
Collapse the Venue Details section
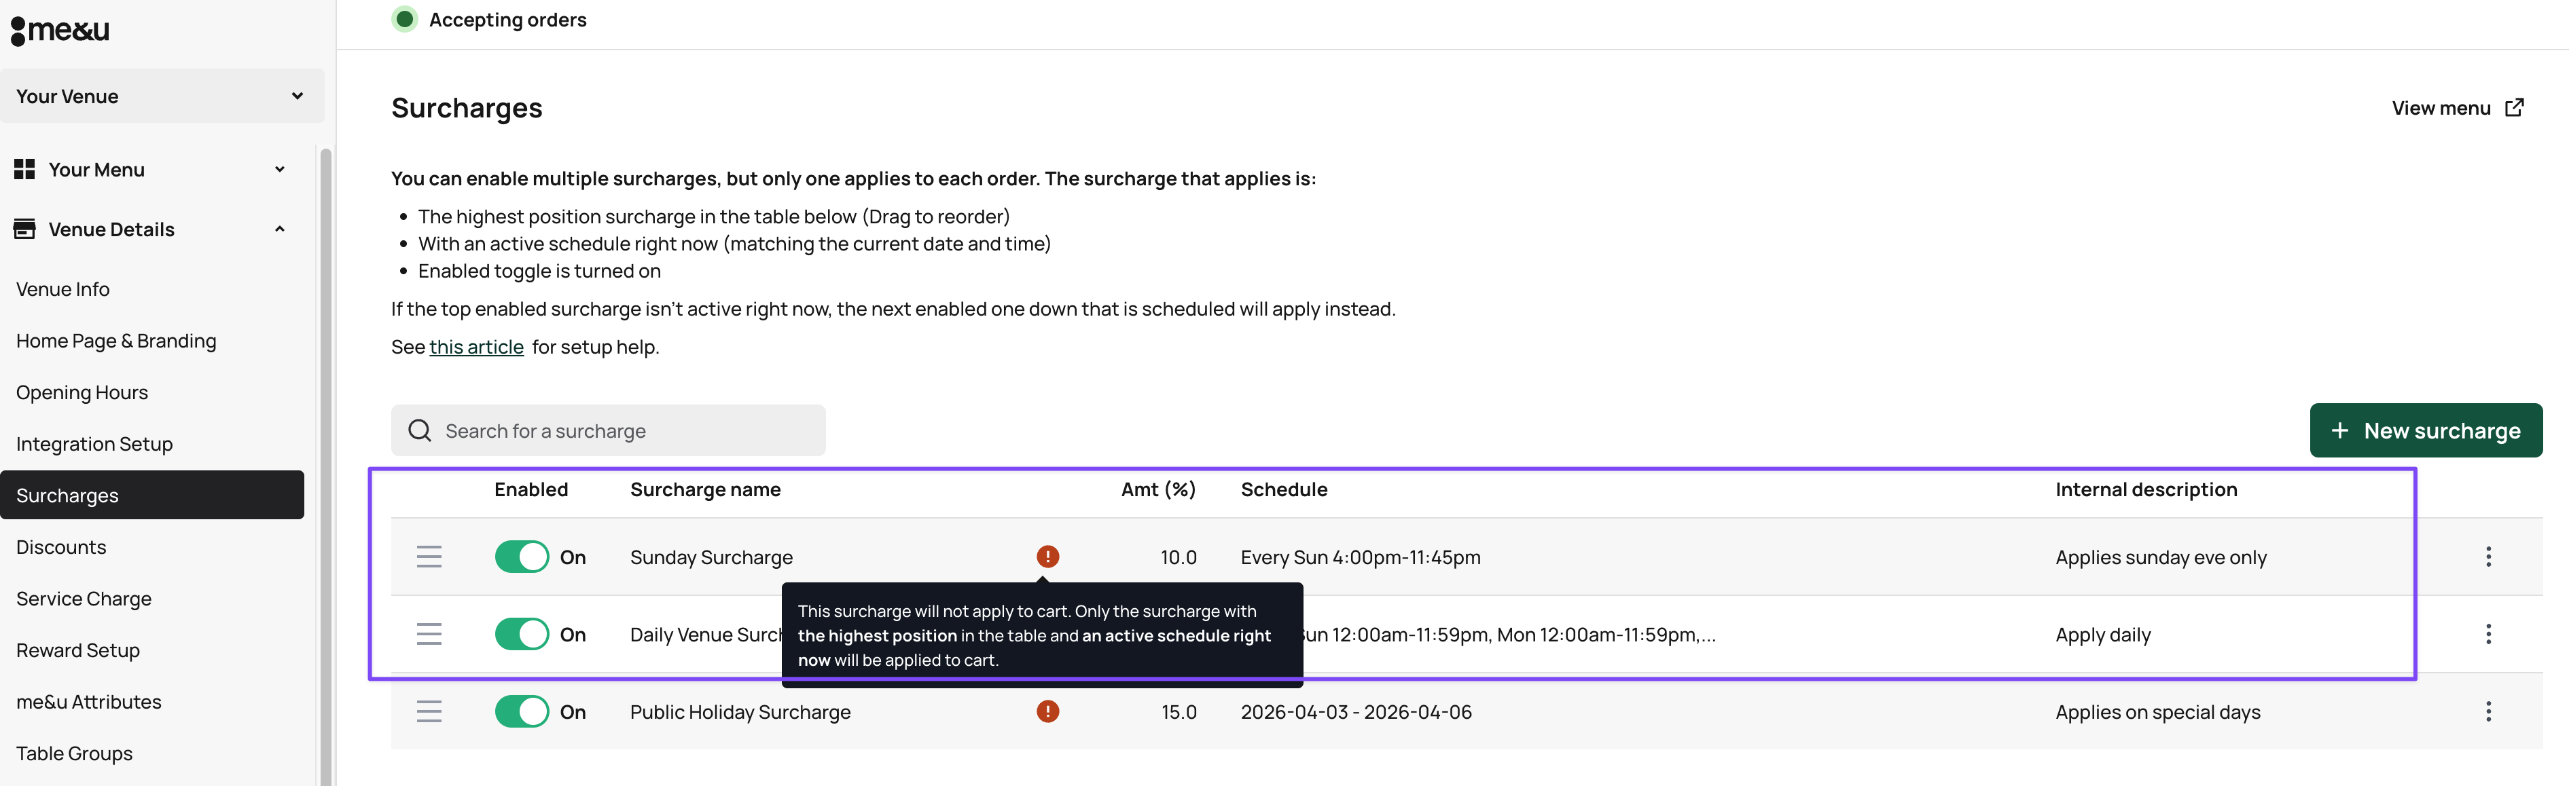click(x=149, y=229)
